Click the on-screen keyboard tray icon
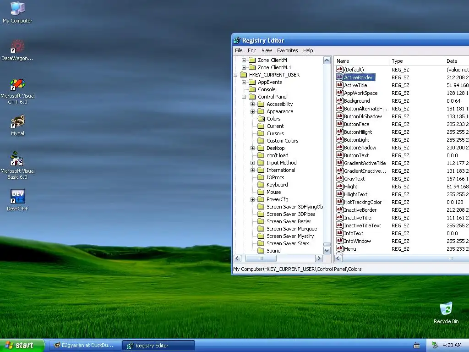 (417, 346)
